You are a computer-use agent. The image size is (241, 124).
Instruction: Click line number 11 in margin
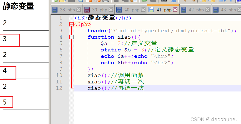pos(59,82)
